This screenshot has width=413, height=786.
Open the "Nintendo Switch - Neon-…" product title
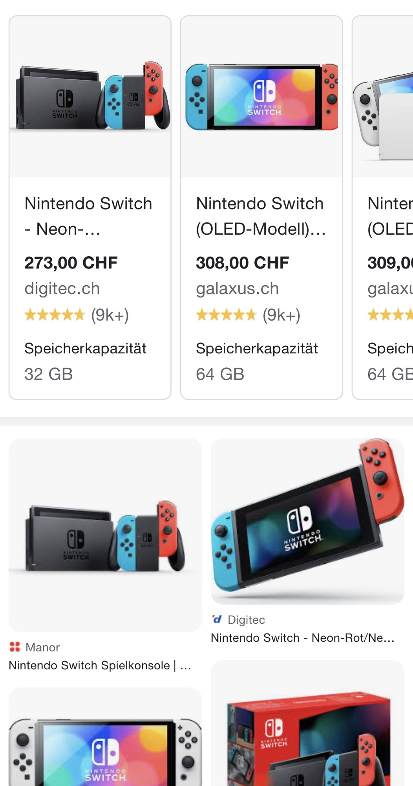click(x=88, y=216)
